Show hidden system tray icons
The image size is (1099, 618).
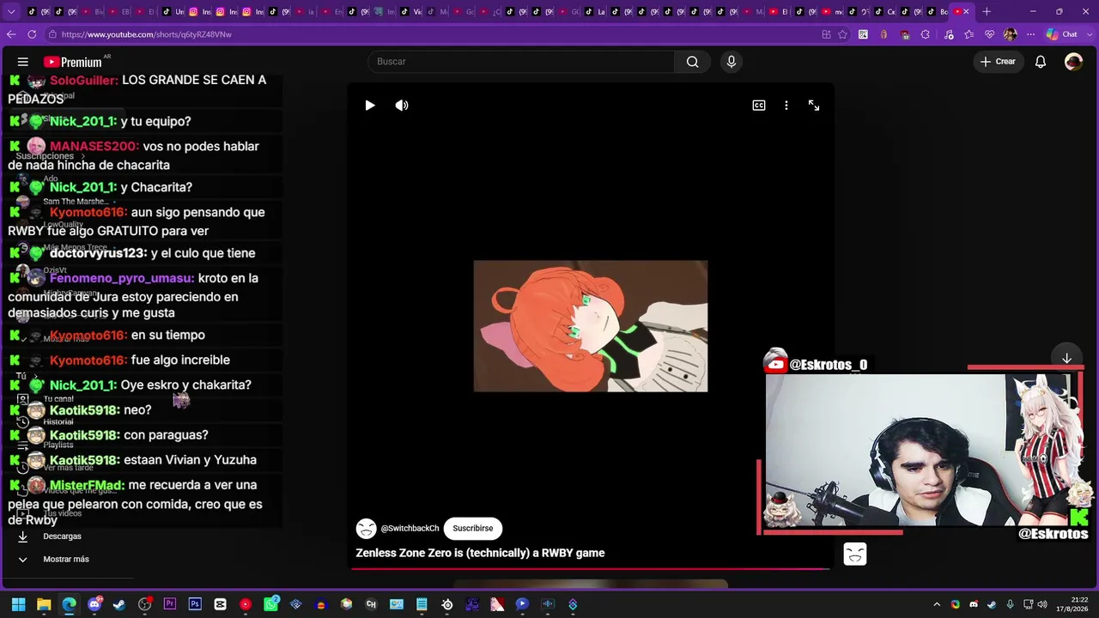click(937, 604)
